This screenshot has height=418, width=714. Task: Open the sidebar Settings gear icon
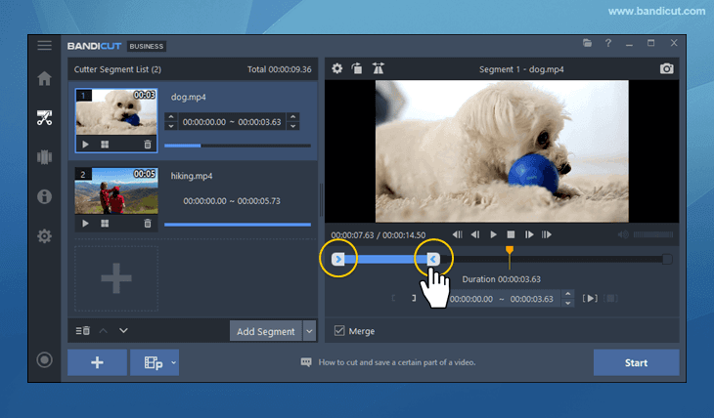pyautogui.click(x=44, y=236)
